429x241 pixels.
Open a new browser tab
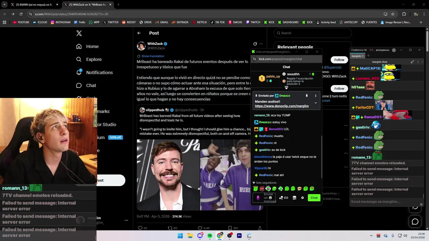pos(118,5)
